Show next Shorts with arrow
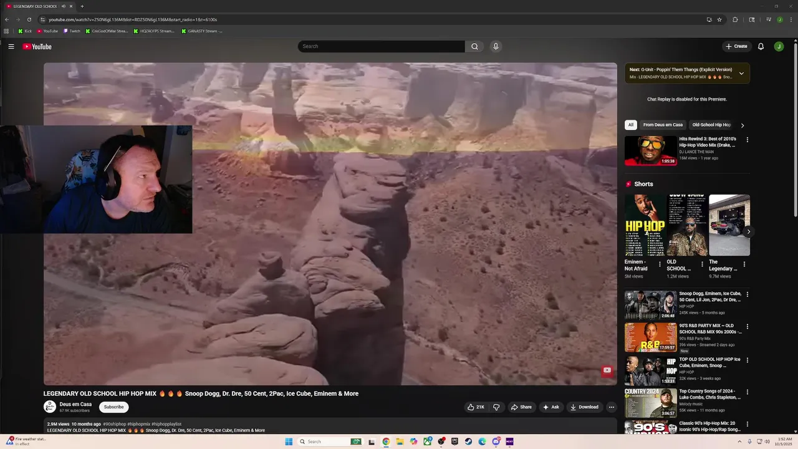The height and width of the screenshot is (449, 798). click(748, 231)
